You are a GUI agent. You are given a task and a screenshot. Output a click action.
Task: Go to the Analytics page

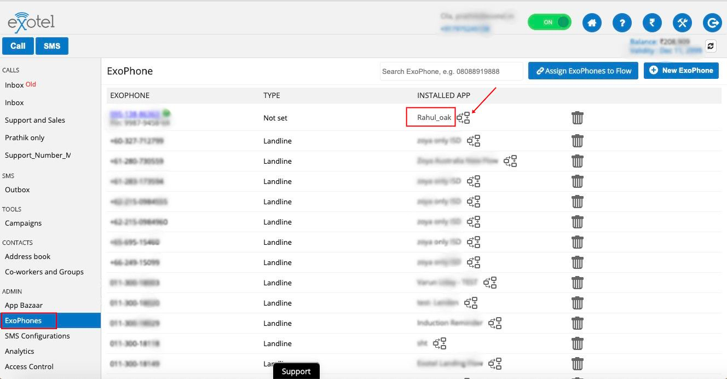tap(20, 351)
